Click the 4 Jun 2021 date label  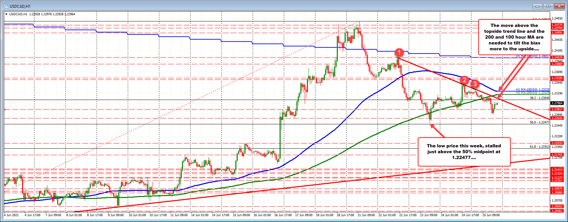pos(11,215)
